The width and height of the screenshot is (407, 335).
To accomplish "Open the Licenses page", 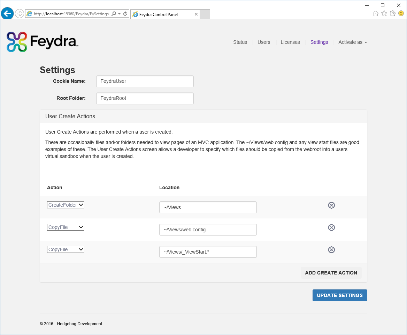I will click(290, 42).
